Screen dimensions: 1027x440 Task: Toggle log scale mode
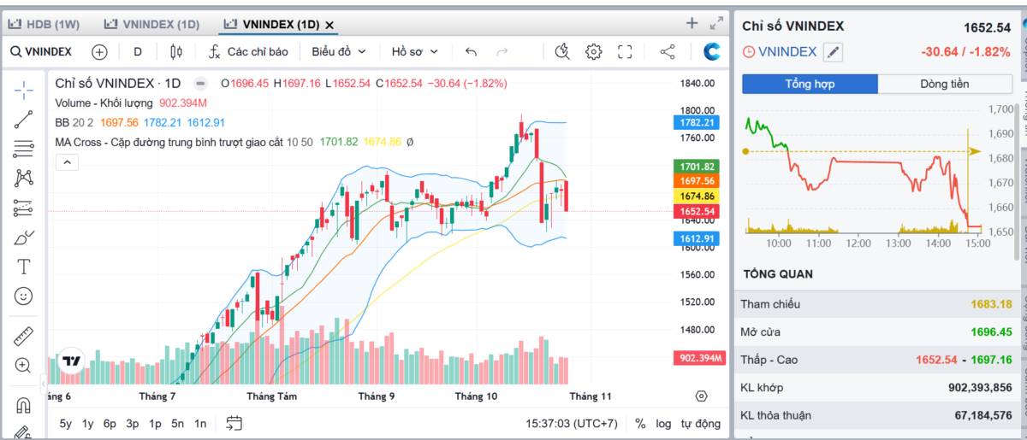[x=663, y=423]
